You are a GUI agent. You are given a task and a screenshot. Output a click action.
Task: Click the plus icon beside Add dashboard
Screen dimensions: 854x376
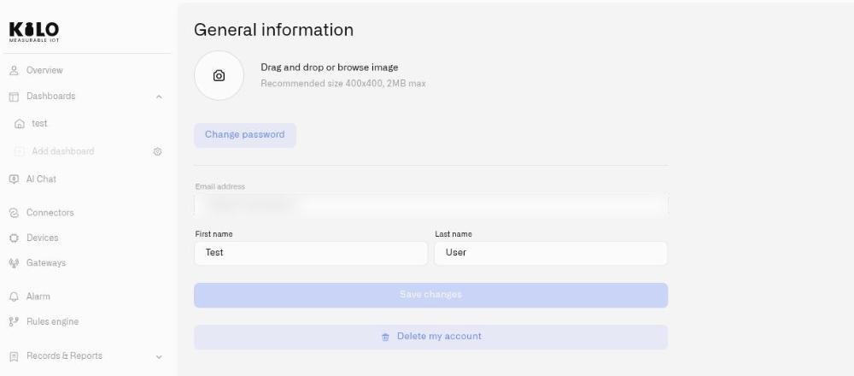20,151
